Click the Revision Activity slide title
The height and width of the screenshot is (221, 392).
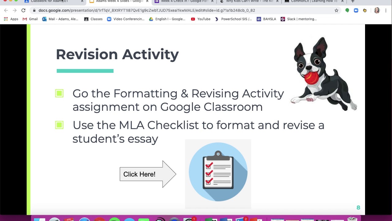[117, 54]
